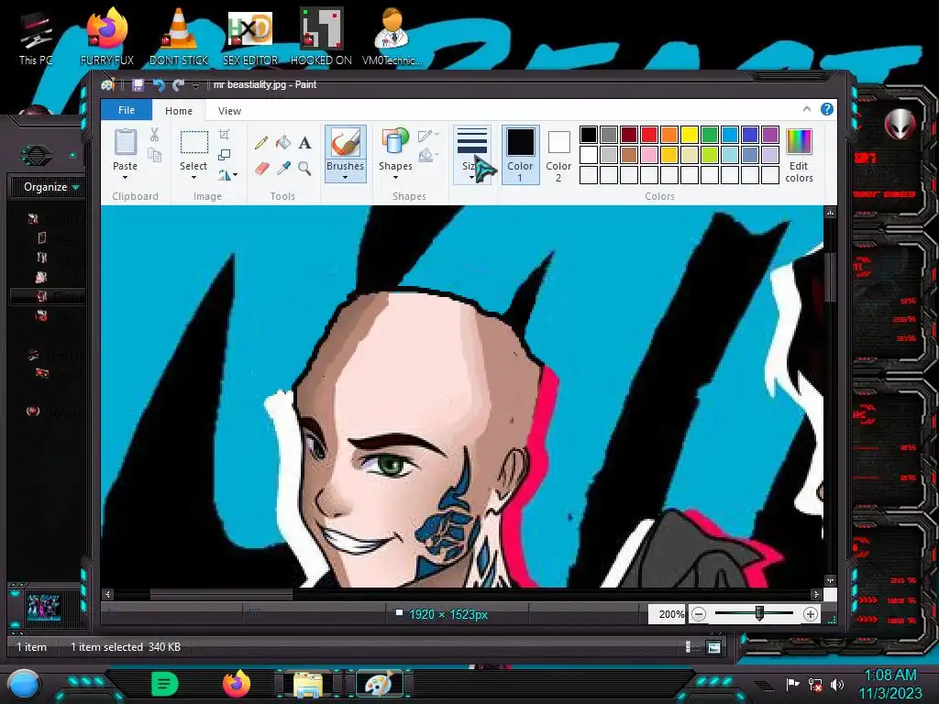Screen dimensions: 939x704
Task: Click the rectangular Select tool
Action: [194, 142]
